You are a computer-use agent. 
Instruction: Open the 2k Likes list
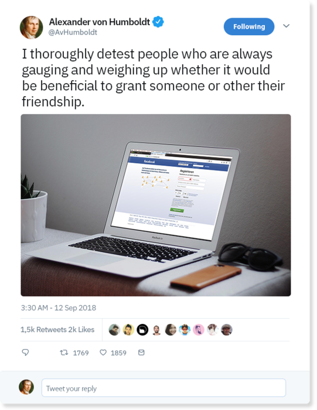81,329
